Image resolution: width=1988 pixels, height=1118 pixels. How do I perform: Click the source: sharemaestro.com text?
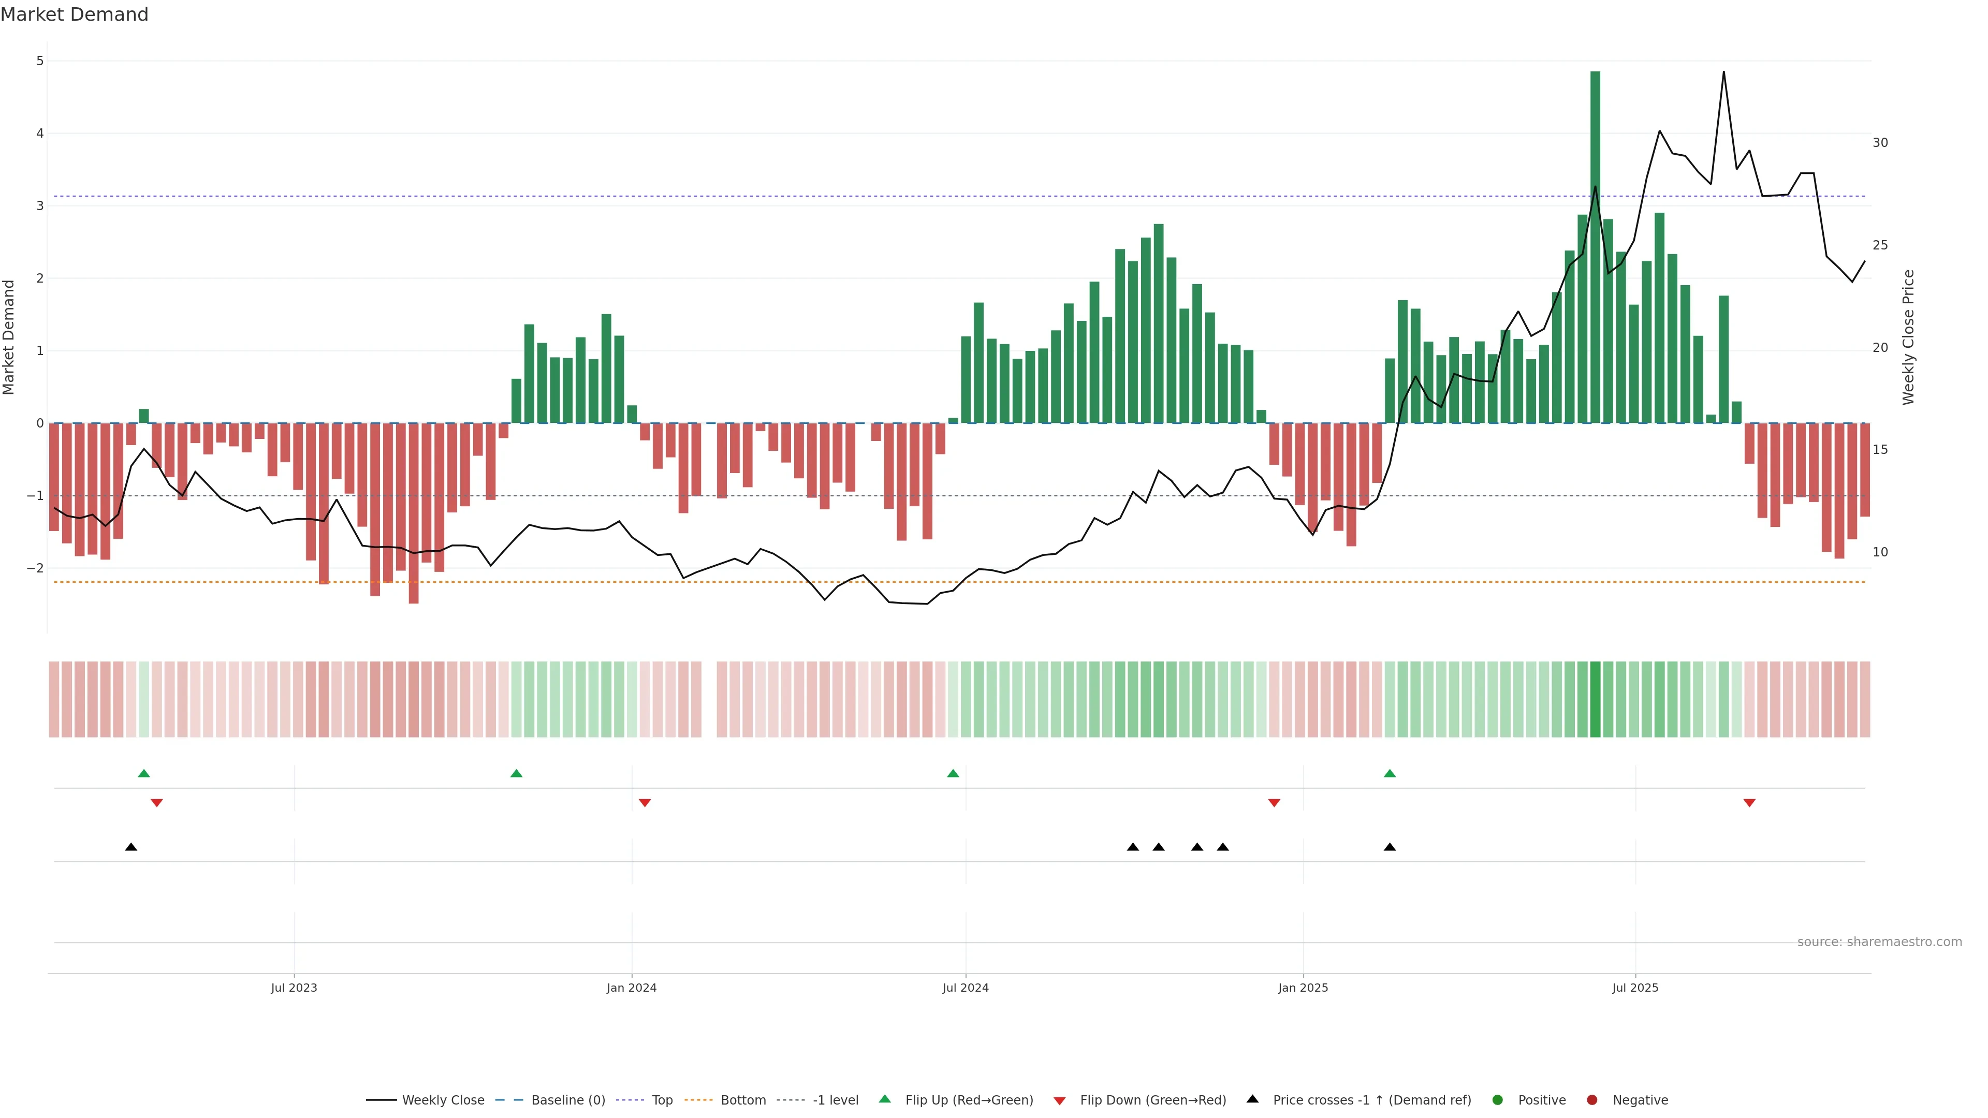pos(1879,942)
